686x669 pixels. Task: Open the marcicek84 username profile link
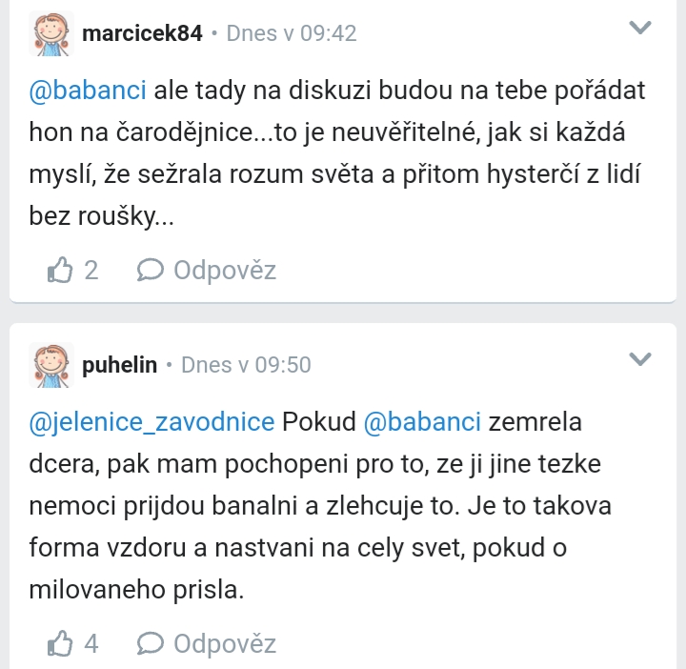[142, 33]
